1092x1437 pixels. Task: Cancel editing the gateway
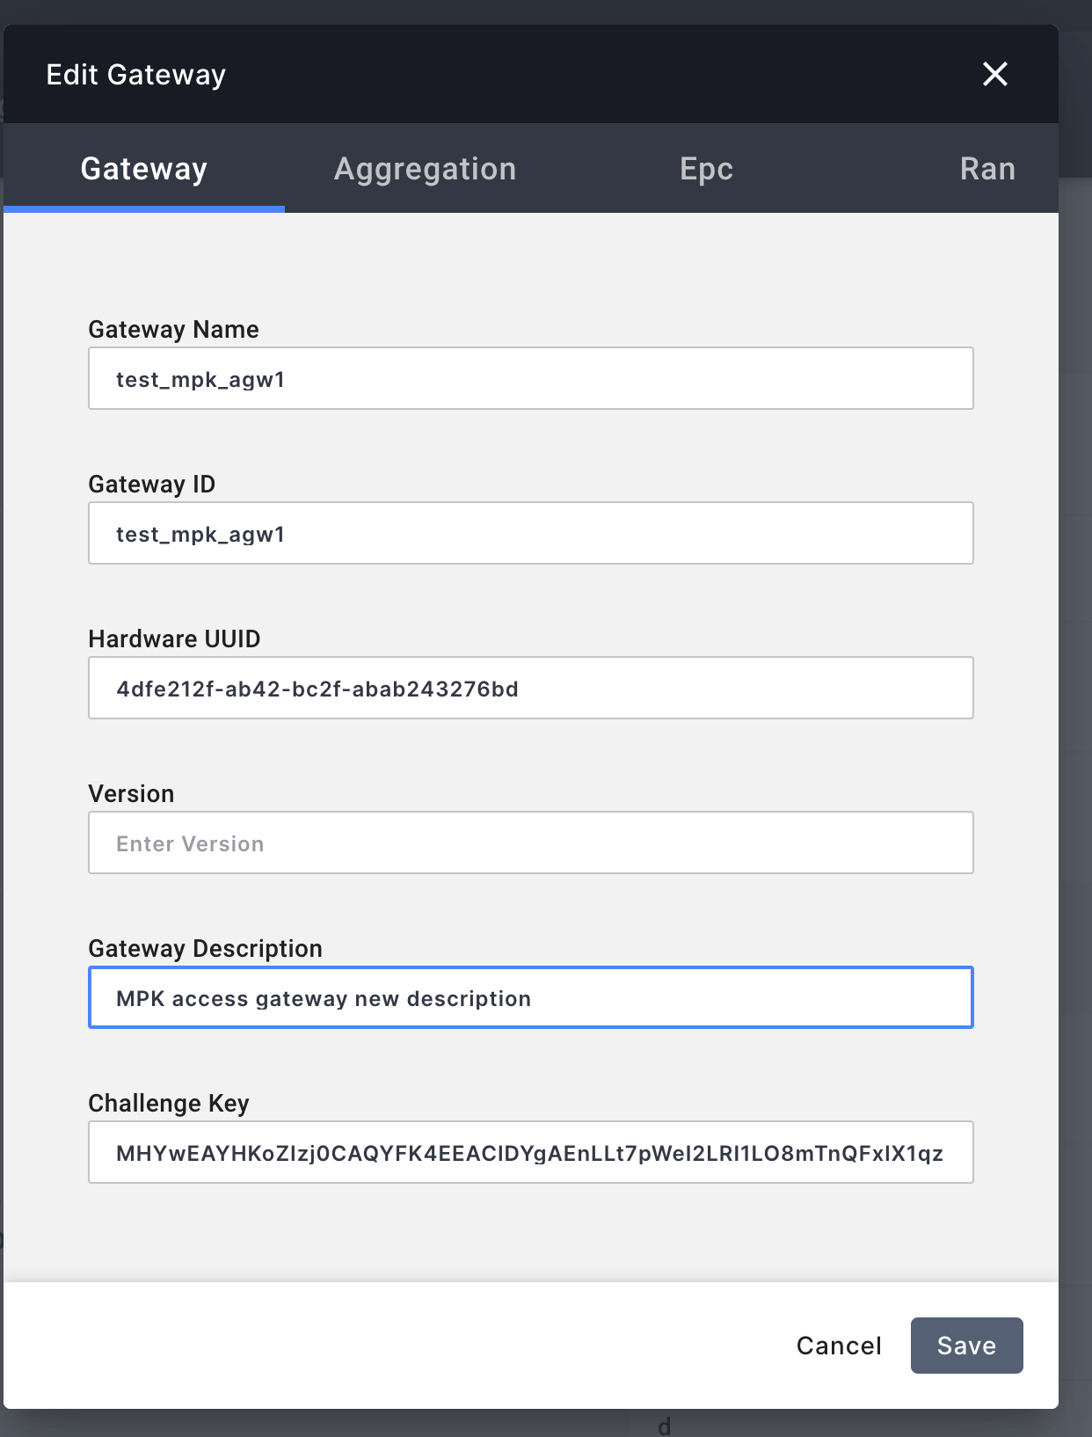pos(839,1346)
